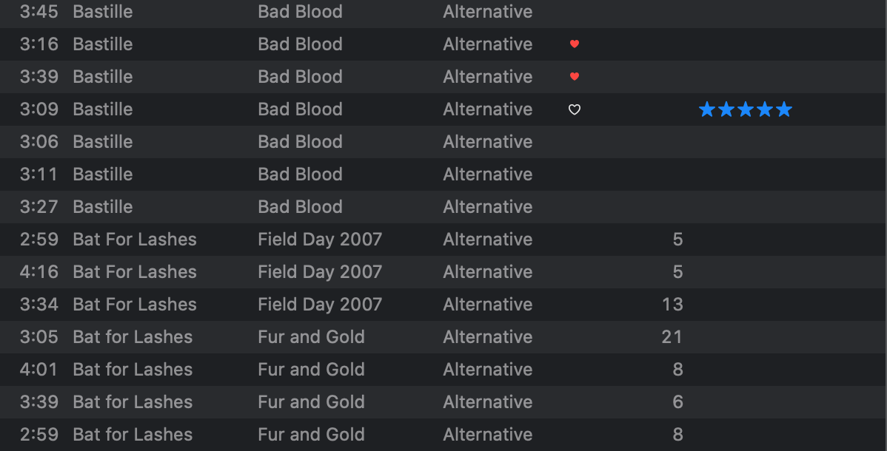The image size is (887, 451).
Task: Select the 2:59 Fur and Gold track row
Action: [x=443, y=435]
